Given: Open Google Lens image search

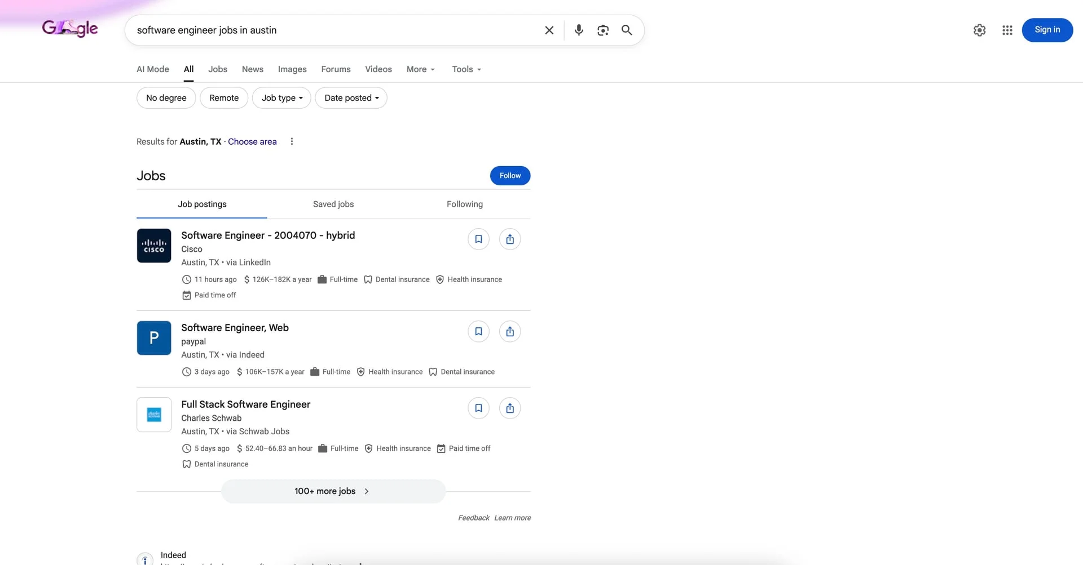Looking at the screenshot, I should pyautogui.click(x=602, y=30).
